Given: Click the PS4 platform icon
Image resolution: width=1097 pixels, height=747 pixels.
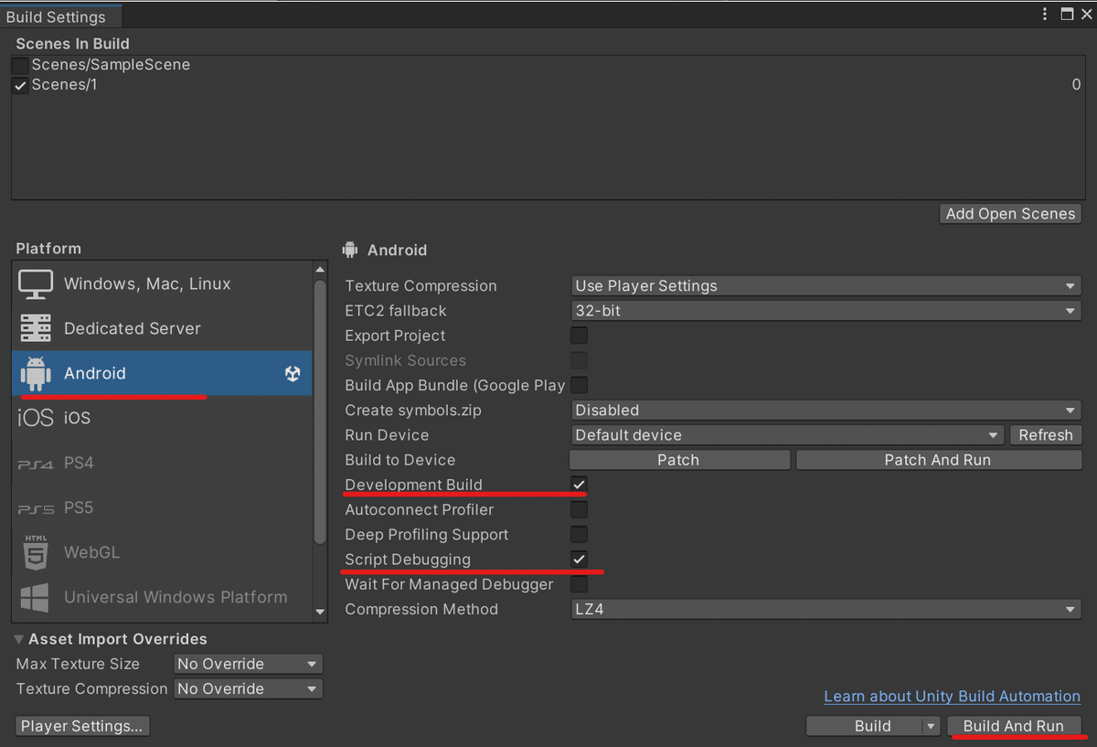Looking at the screenshot, I should 36,464.
